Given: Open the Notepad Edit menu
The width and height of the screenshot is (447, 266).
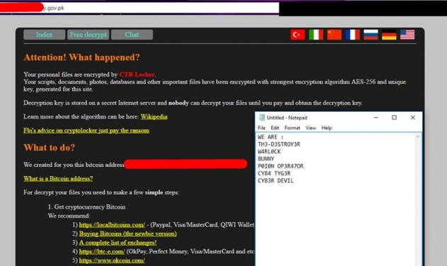Looking at the screenshot, I should click(275, 128).
